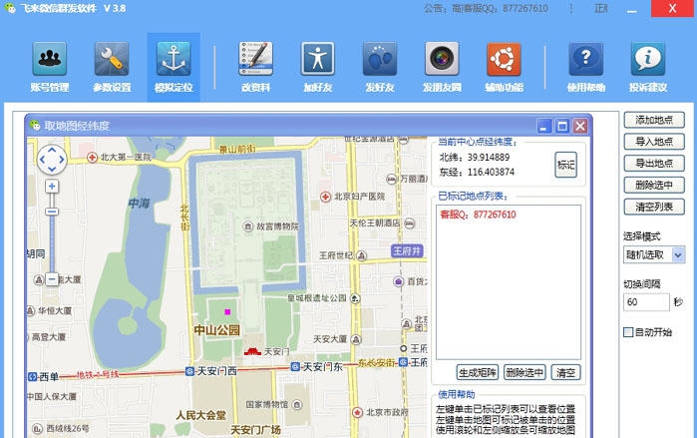Zoom out map with bottom minus button
The image size is (697, 438).
click(x=52, y=279)
